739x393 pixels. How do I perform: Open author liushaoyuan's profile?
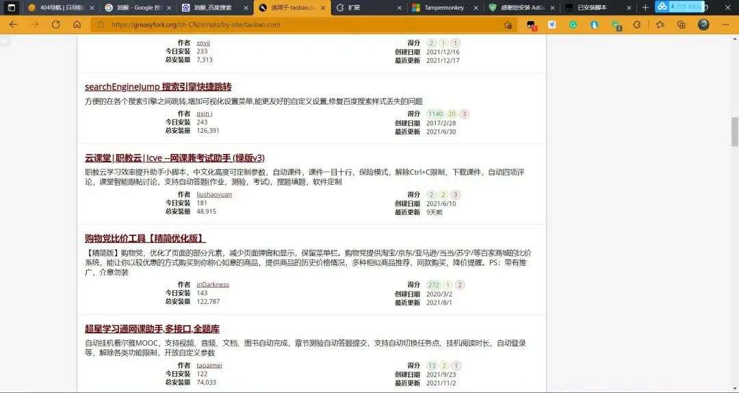click(x=214, y=194)
